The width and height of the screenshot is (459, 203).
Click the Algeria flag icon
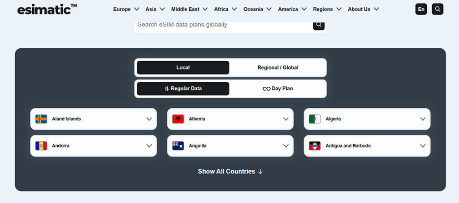tap(315, 119)
